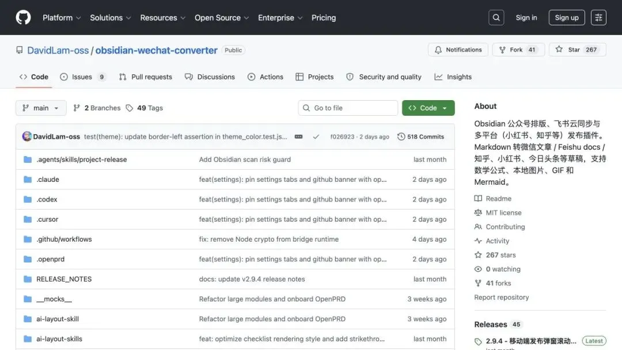Open the .claude folder

point(48,179)
